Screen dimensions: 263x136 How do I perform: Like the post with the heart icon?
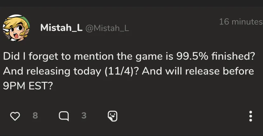click(15, 116)
